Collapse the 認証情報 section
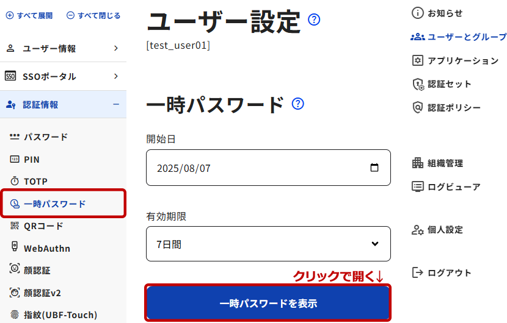This screenshot has height=323, width=507. [x=115, y=104]
